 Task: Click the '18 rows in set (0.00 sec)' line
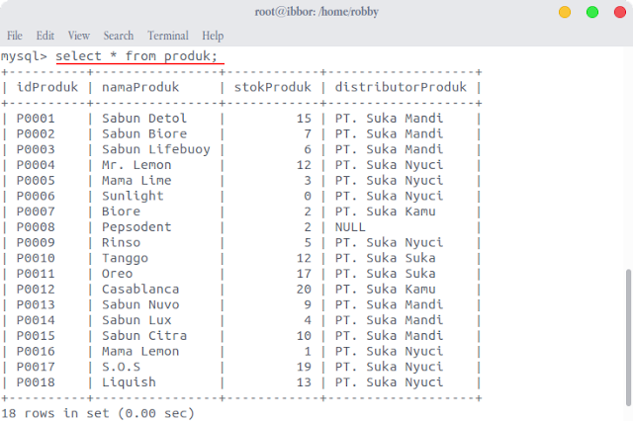pos(98,413)
